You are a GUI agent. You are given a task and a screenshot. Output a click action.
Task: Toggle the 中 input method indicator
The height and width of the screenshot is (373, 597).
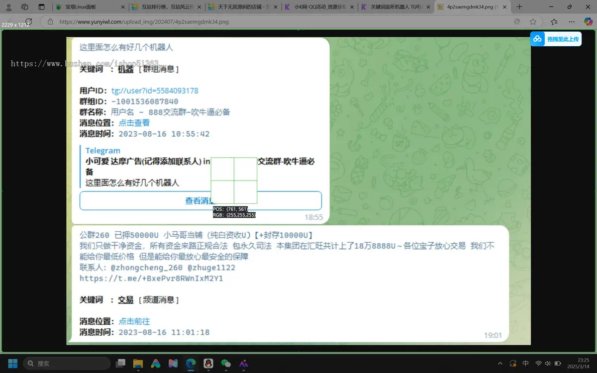526,364
